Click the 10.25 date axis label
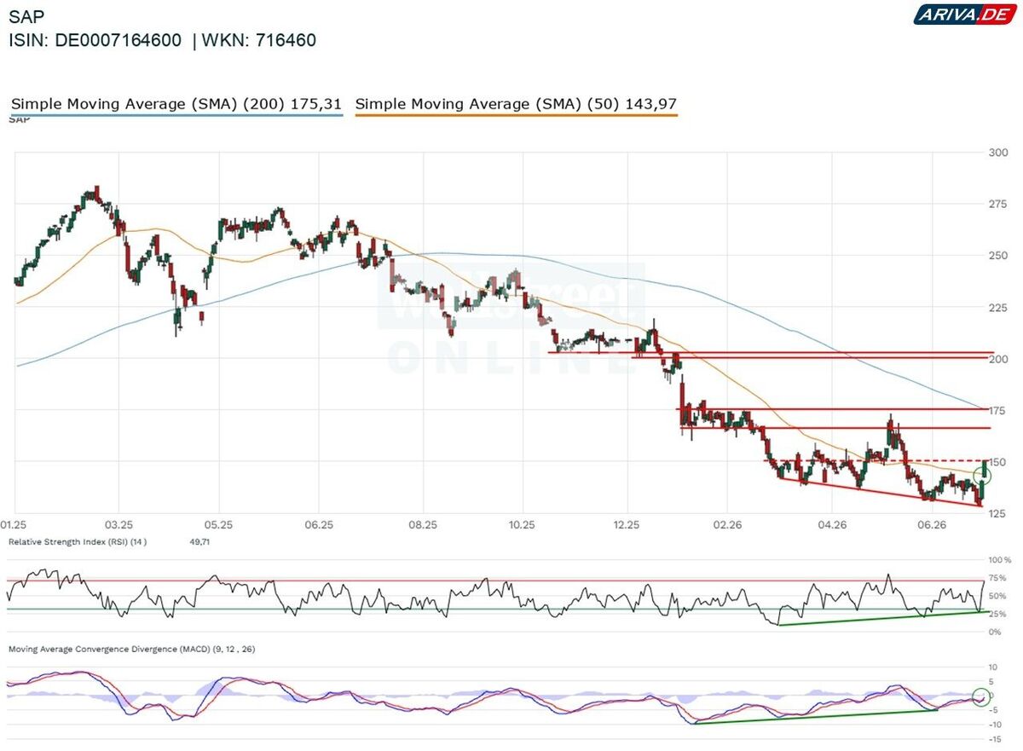 522,525
